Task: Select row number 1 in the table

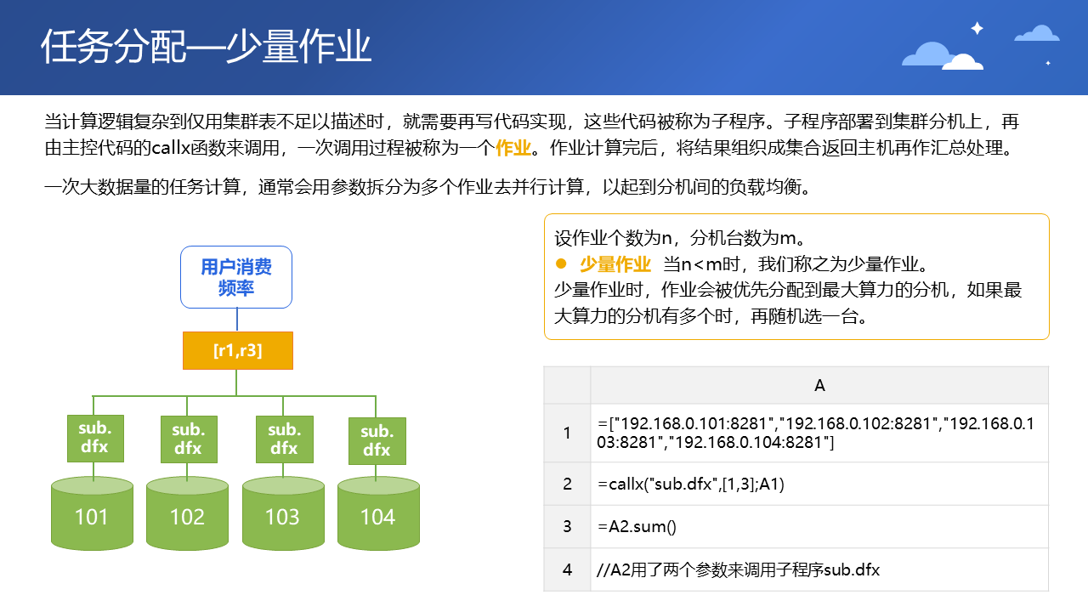Action: tap(567, 433)
